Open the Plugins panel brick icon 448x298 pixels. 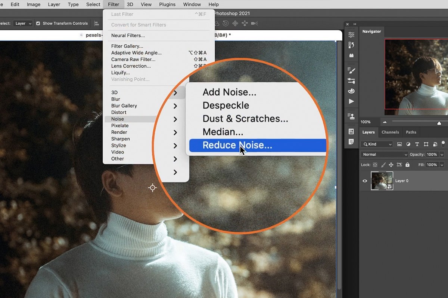351,55
